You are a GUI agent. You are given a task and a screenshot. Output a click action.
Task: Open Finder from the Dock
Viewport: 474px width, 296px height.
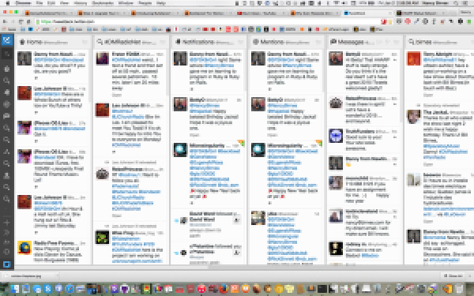(14, 289)
